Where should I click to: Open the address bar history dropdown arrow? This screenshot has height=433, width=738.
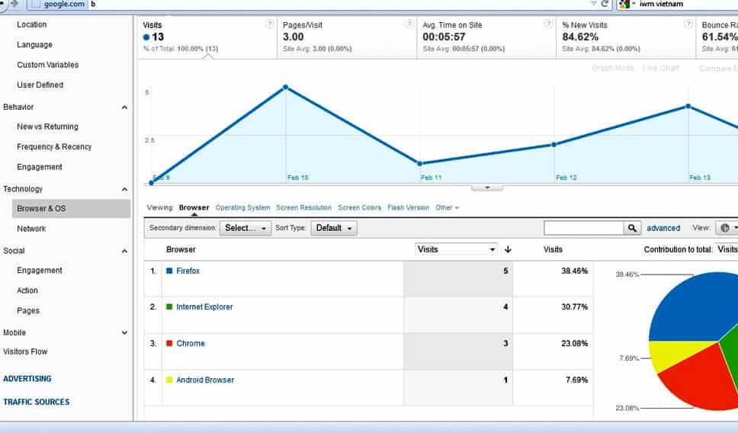[594, 4]
